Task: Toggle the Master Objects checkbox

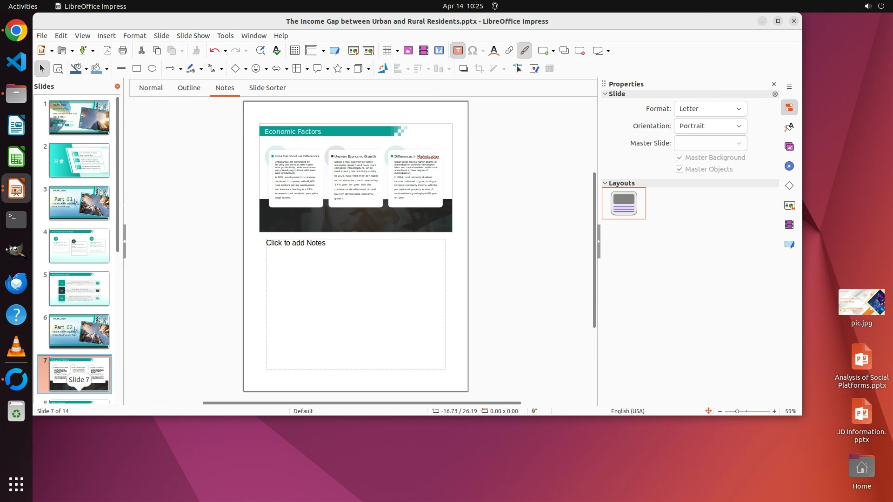Action: point(680,169)
